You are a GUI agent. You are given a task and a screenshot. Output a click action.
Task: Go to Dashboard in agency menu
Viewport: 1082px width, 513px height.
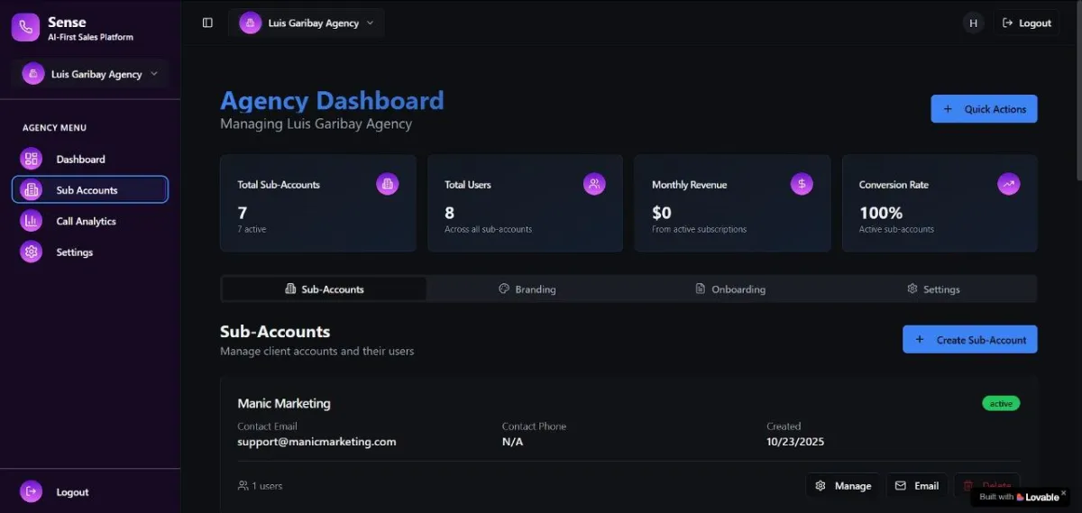click(x=90, y=160)
